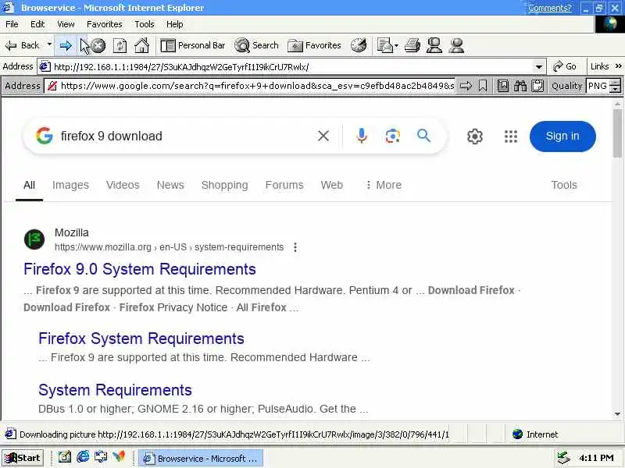Screen dimensions: 625x468
Task: Click the Windows Start button
Action: tap(23, 458)
